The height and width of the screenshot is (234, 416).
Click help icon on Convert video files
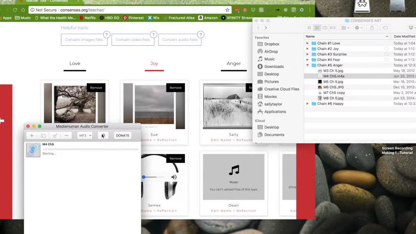(x=153, y=34)
